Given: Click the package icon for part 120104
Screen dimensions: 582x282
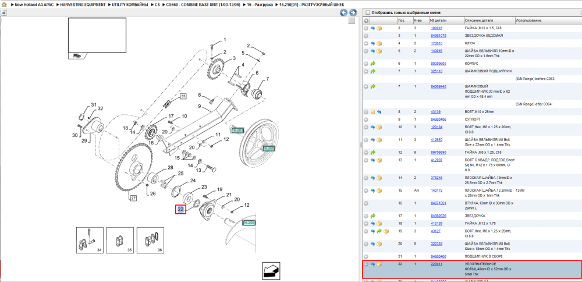Looking at the screenshot, I should point(379,127).
